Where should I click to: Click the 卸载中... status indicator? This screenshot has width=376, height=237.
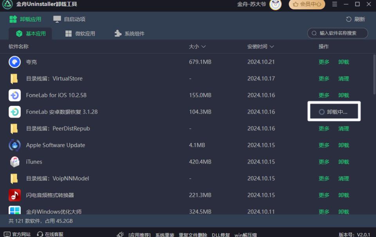pos(333,112)
